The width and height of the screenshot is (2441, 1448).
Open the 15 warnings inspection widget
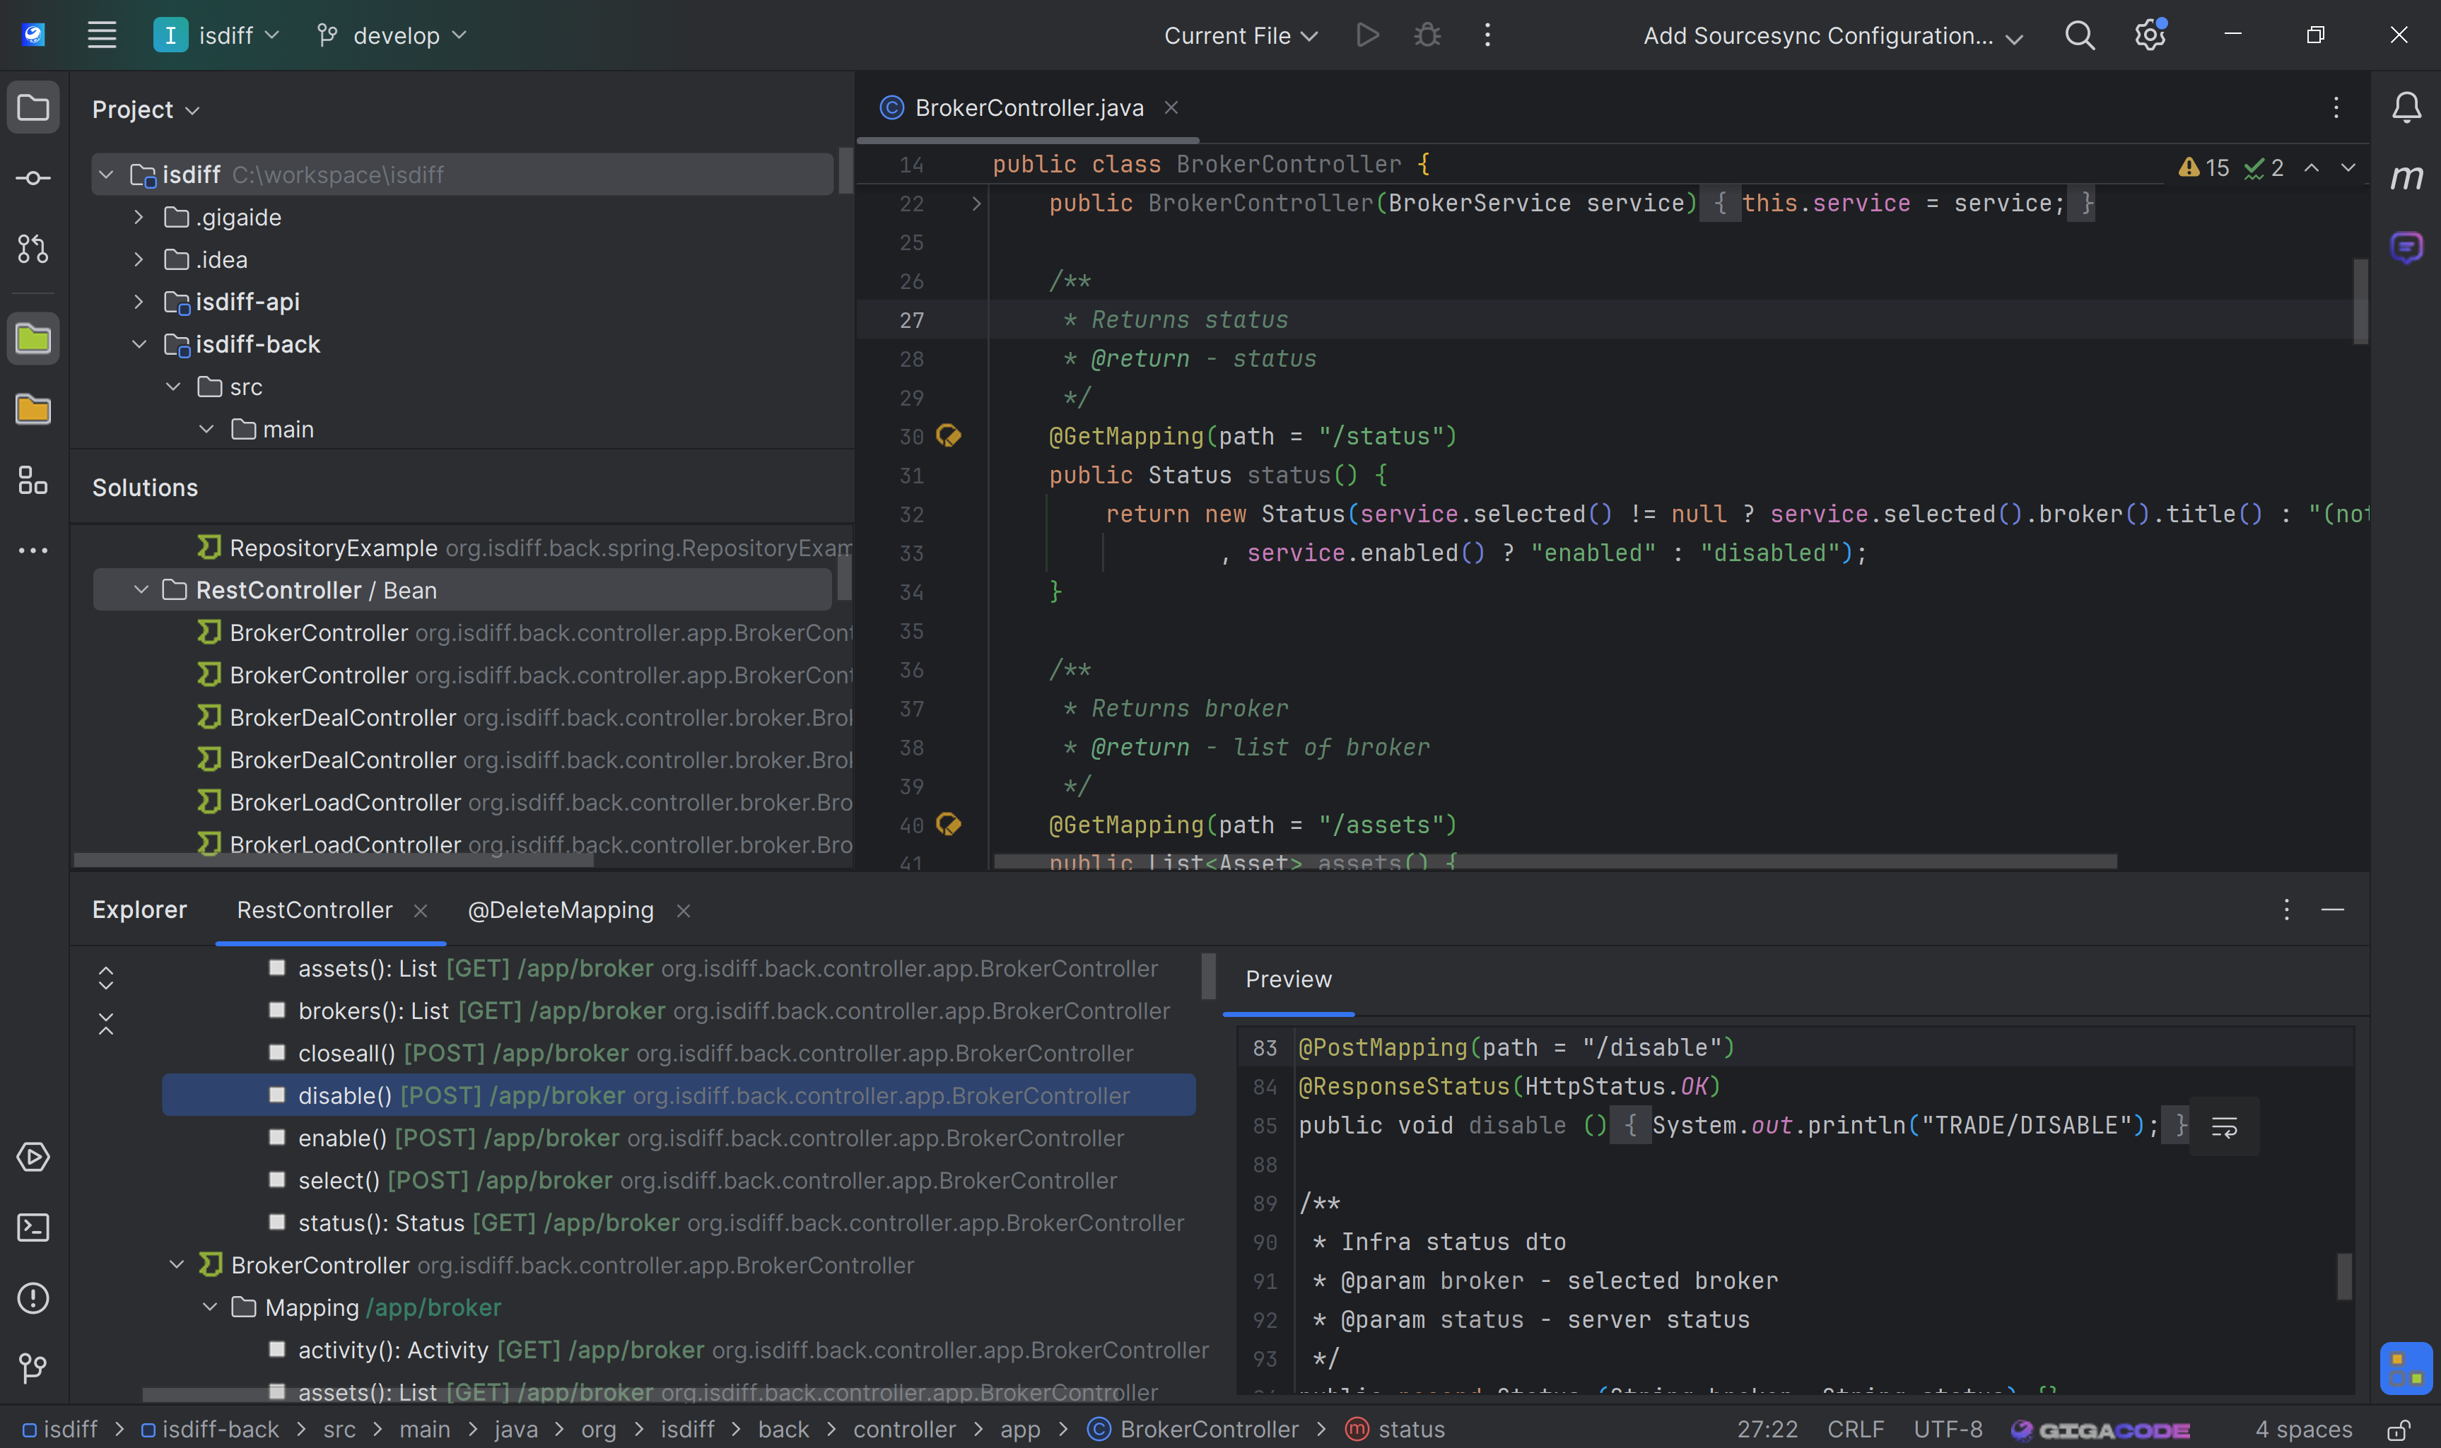(x=2203, y=167)
